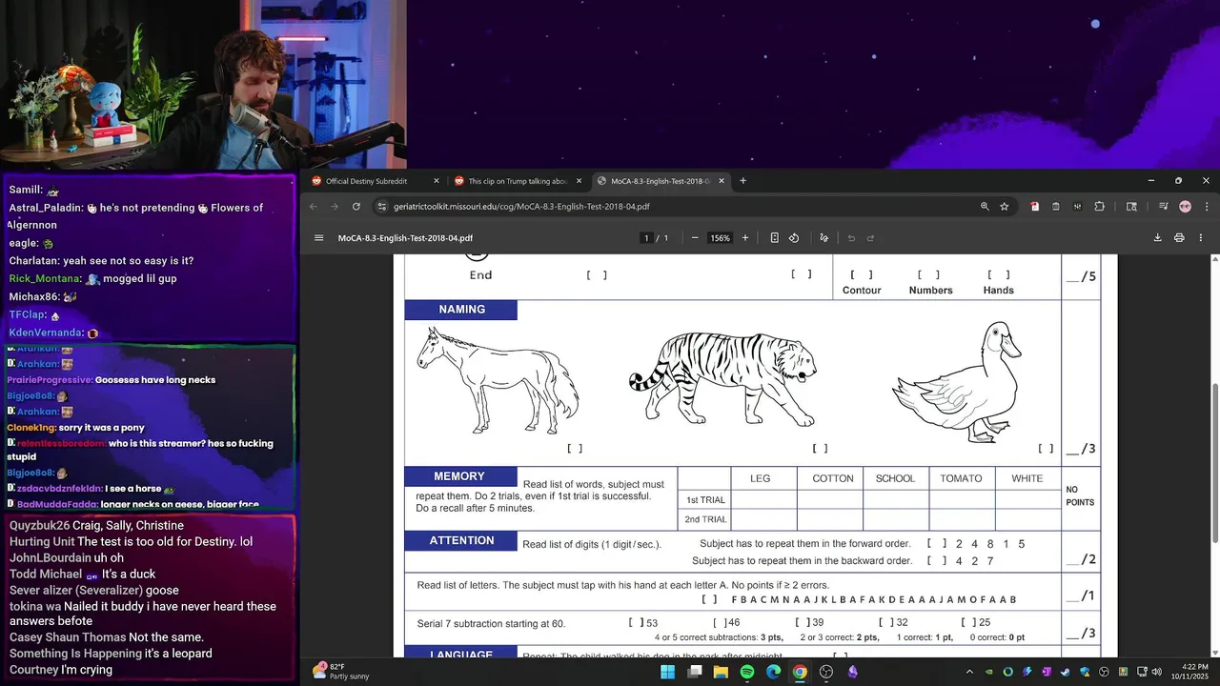
Task: Open OBS Studio from the taskbar
Action: click(x=826, y=672)
